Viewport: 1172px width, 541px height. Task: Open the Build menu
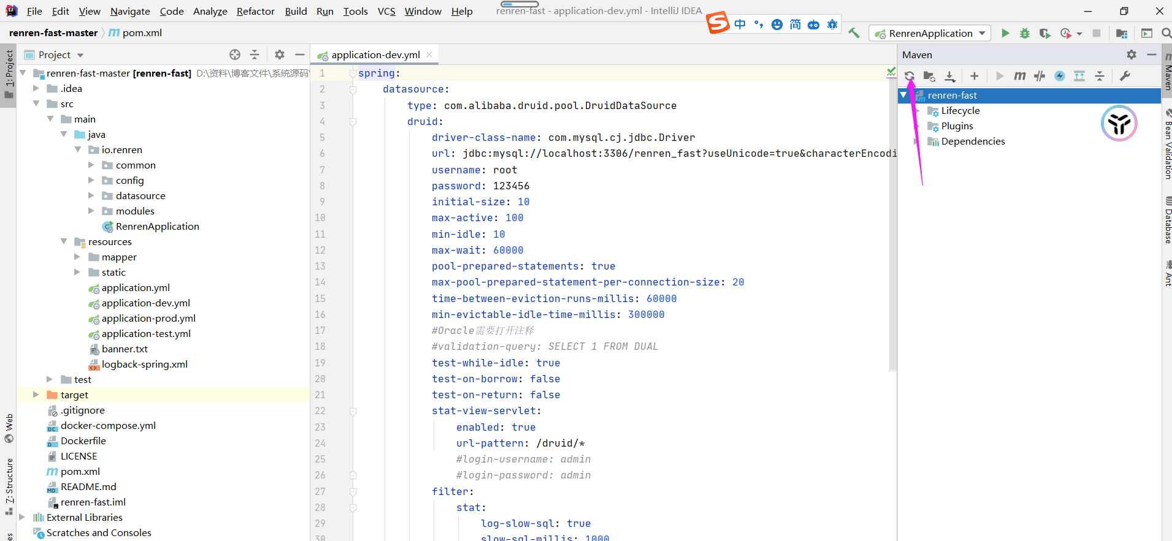(296, 11)
